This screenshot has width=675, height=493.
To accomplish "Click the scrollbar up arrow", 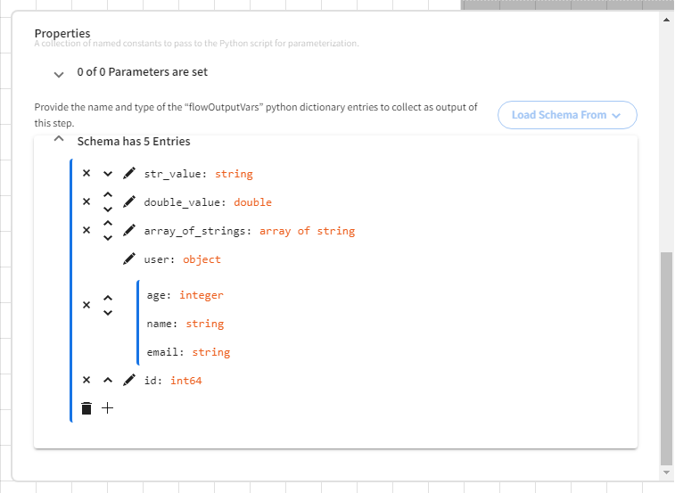I will click(x=666, y=20).
